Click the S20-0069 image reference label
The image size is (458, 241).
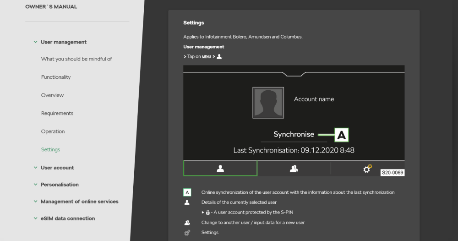tap(393, 173)
